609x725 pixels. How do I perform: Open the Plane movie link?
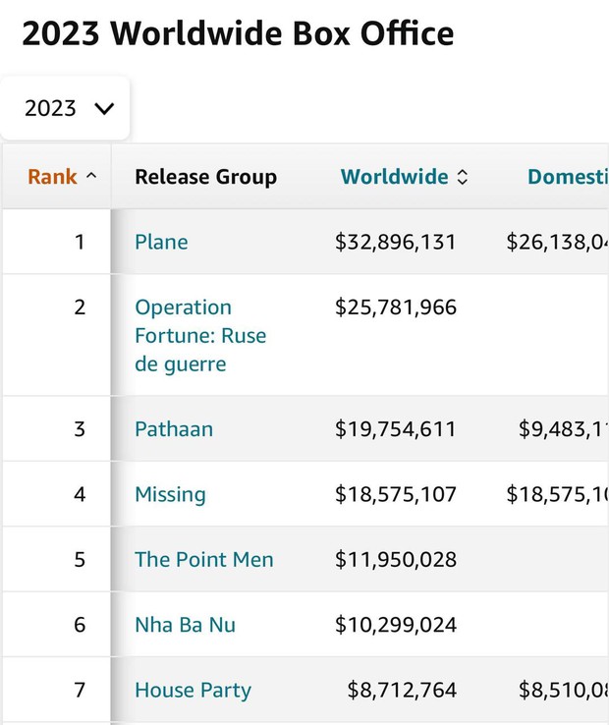pos(161,242)
